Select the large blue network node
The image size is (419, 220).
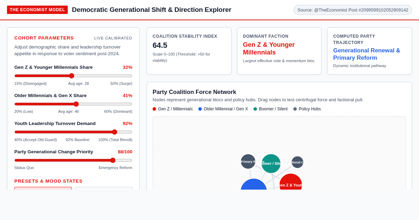(254, 185)
